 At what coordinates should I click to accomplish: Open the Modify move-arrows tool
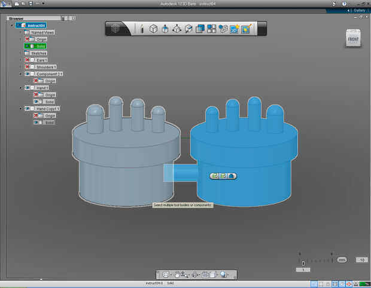177,29
